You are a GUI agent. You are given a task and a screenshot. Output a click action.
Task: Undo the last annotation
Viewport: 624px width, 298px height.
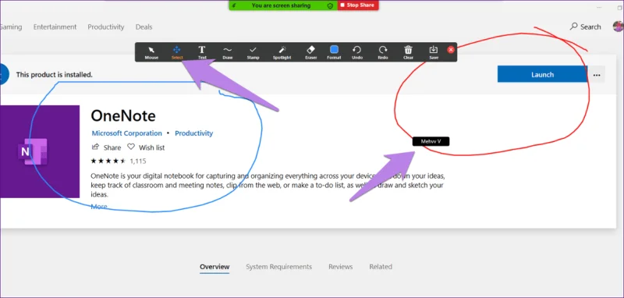pyautogui.click(x=357, y=52)
